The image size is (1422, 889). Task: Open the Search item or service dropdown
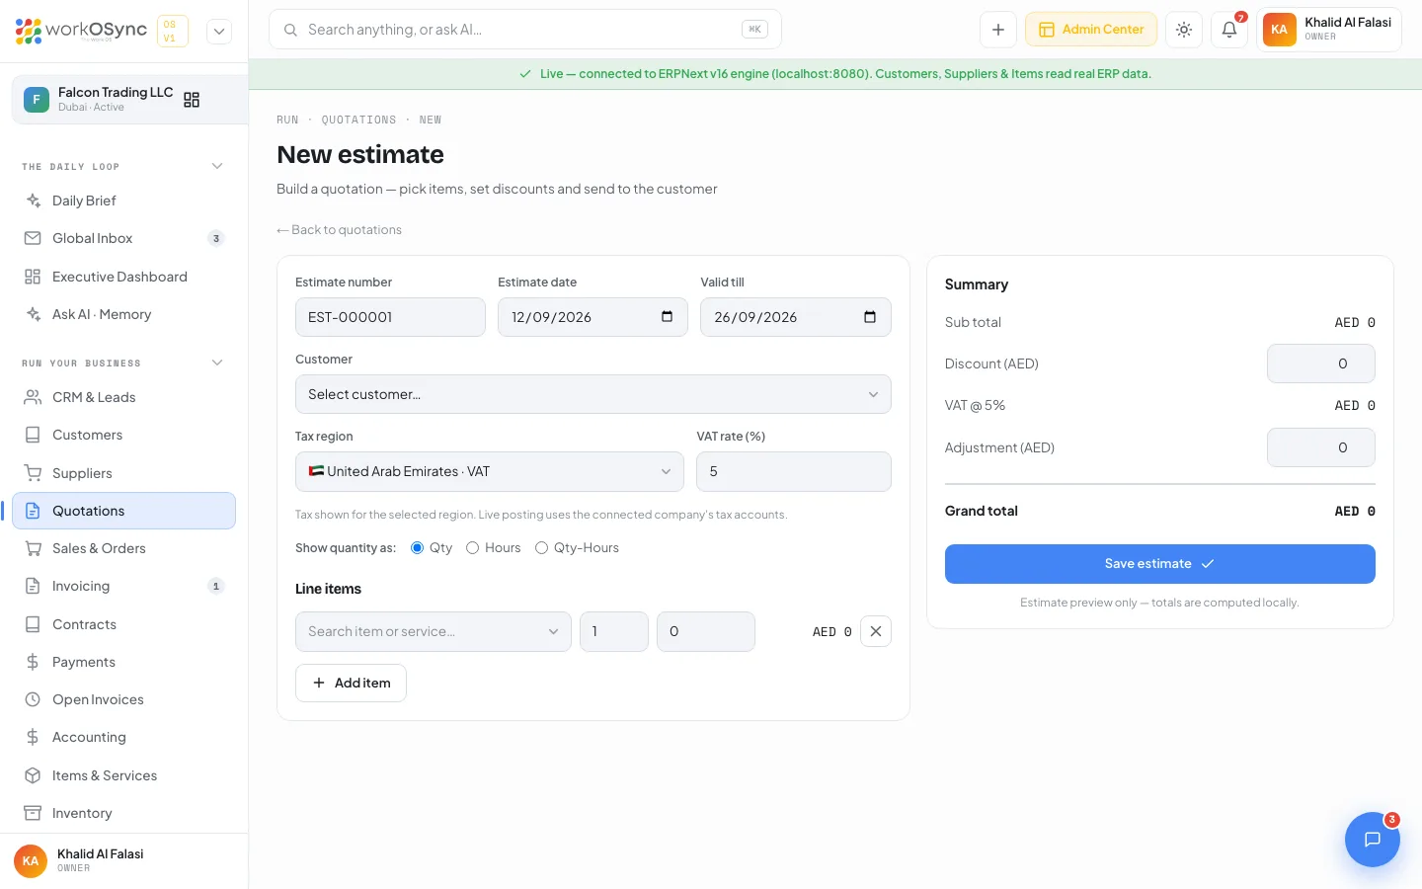[x=434, y=631]
